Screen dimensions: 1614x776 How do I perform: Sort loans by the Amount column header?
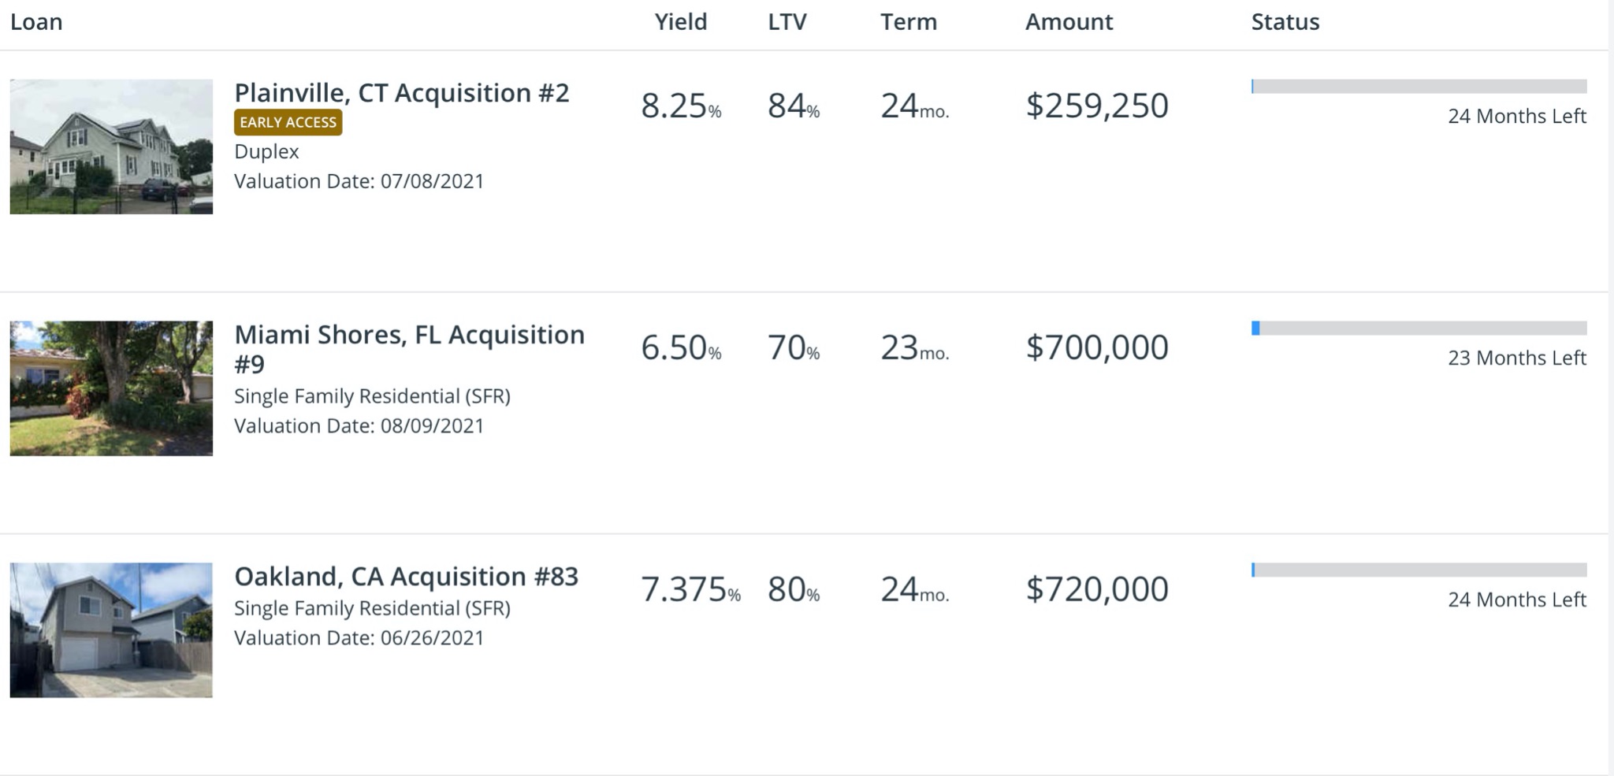1069,22
